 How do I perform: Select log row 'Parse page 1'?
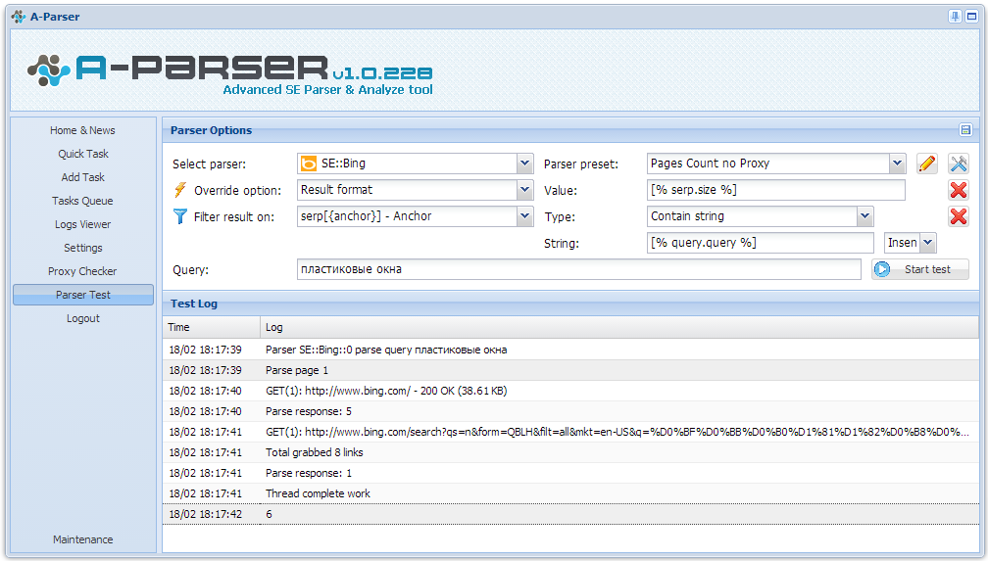click(x=570, y=370)
